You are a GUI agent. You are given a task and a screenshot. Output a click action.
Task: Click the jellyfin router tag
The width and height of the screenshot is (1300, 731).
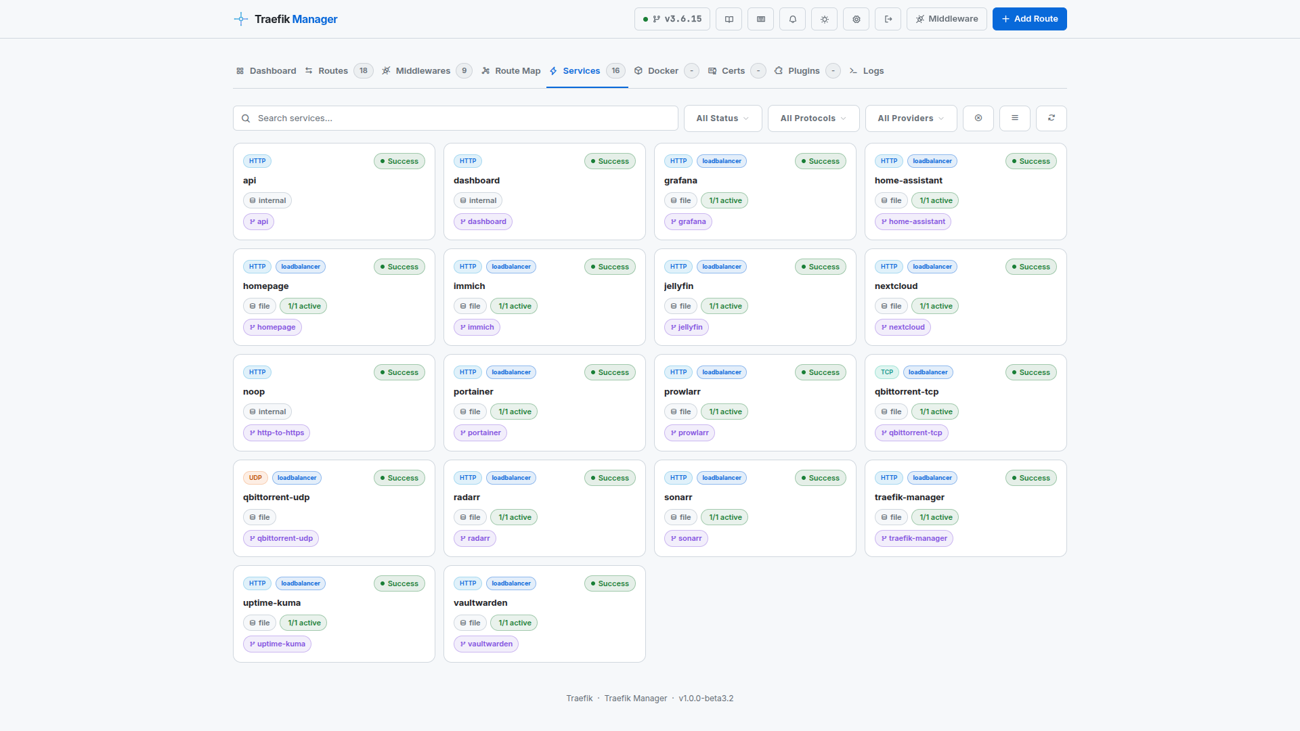[687, 328]
